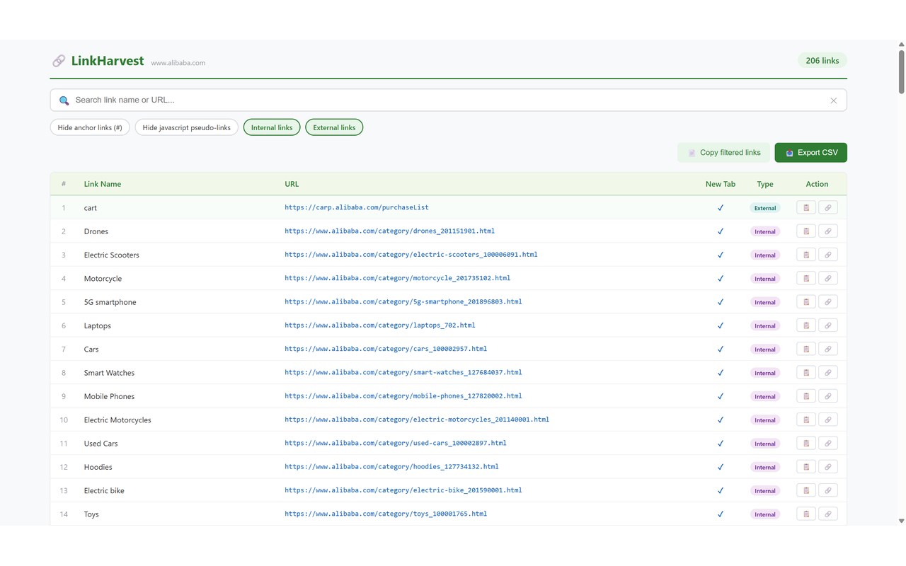Open the toys_100001765.html URL

[x=386, y=514]
